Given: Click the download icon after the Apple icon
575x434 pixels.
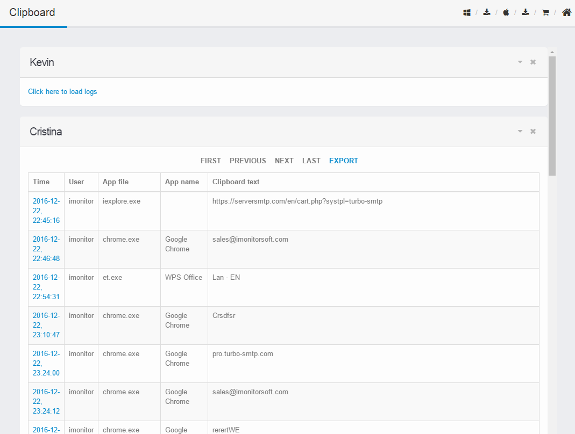Looking at the screenshot, I should (526, 12).
